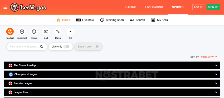
Task: Click globe icon beside Champions League
Action: 11,74
